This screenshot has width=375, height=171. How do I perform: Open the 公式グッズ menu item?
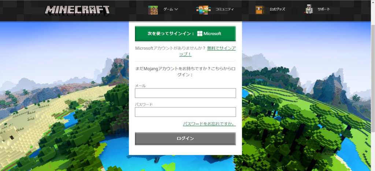(278, 9)
